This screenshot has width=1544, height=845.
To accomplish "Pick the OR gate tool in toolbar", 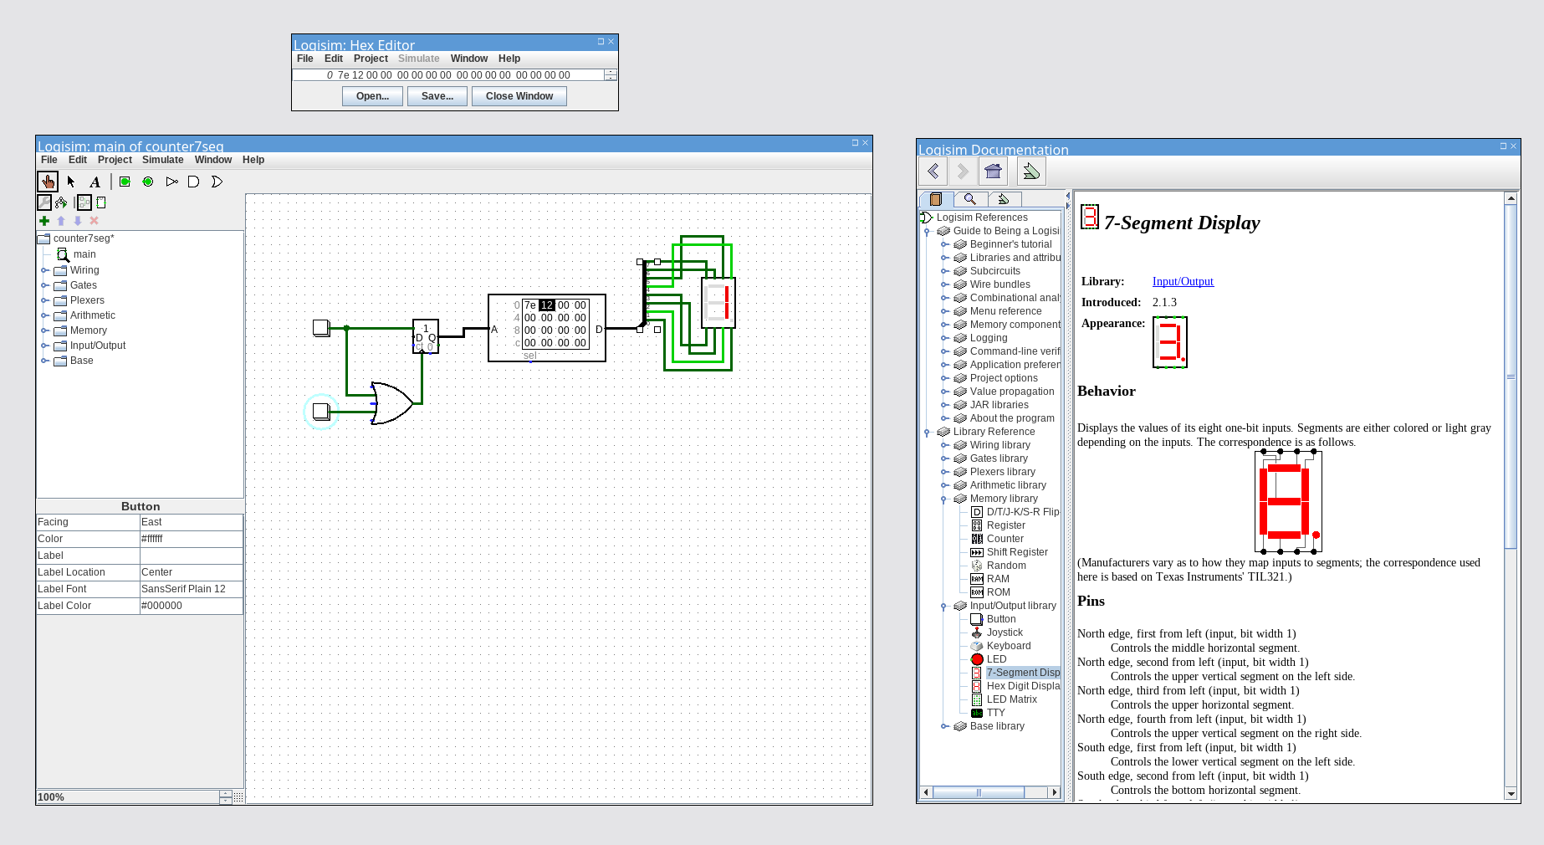I will [217, 182].
